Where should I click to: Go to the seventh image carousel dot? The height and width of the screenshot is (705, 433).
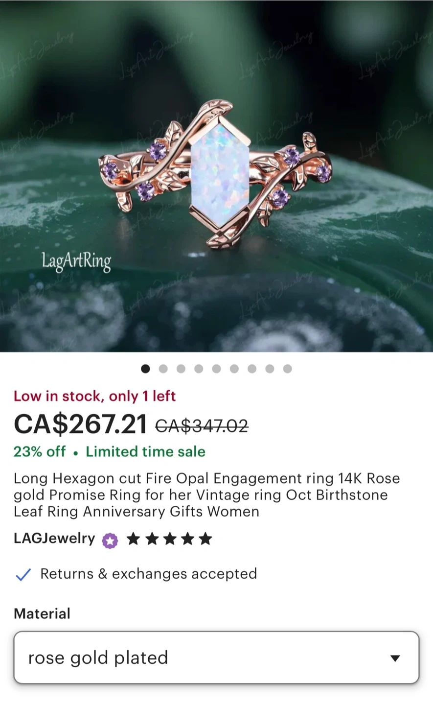click(252, 369)
